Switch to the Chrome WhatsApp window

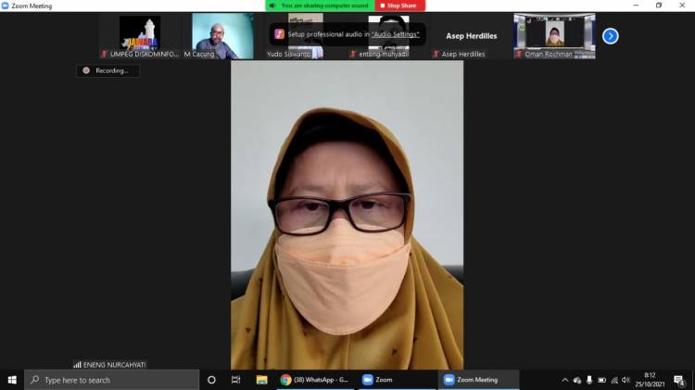(315, 380)
